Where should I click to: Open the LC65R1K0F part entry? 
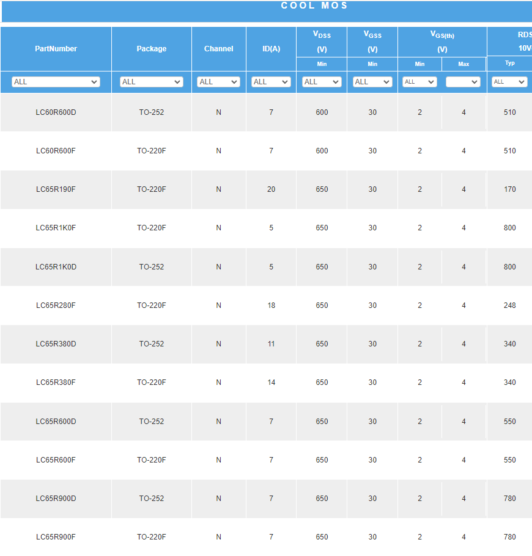pyautogui.click(x=56, y=228)
